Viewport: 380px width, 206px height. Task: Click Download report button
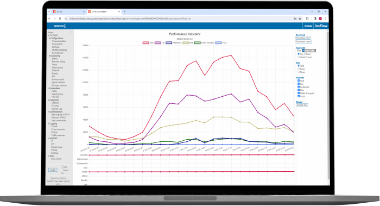pyautogui.click(x=303, y=41)
